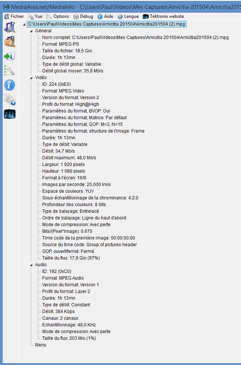The height and width of the screenshot is (365, 241).
Task: Select 'ID: 192 (0xC0)' row
Action: [x=57, y=271]
